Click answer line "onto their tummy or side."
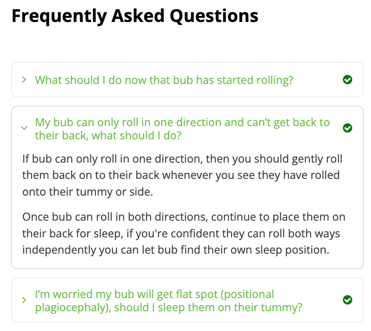The image size is (371, 331). pos(88,192)
